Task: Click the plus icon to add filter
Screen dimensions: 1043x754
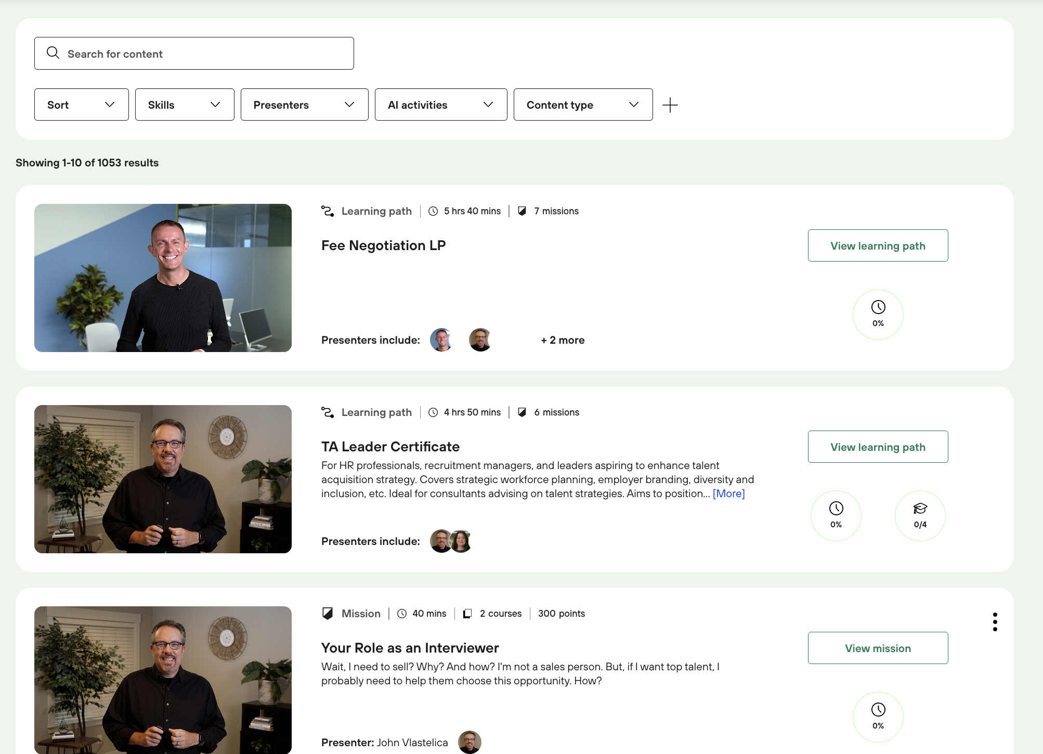Action: pos(670,105)
